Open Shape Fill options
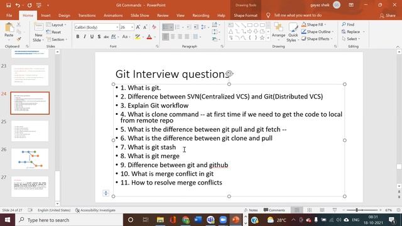This screenshot has height=226, width=402. 314,24
